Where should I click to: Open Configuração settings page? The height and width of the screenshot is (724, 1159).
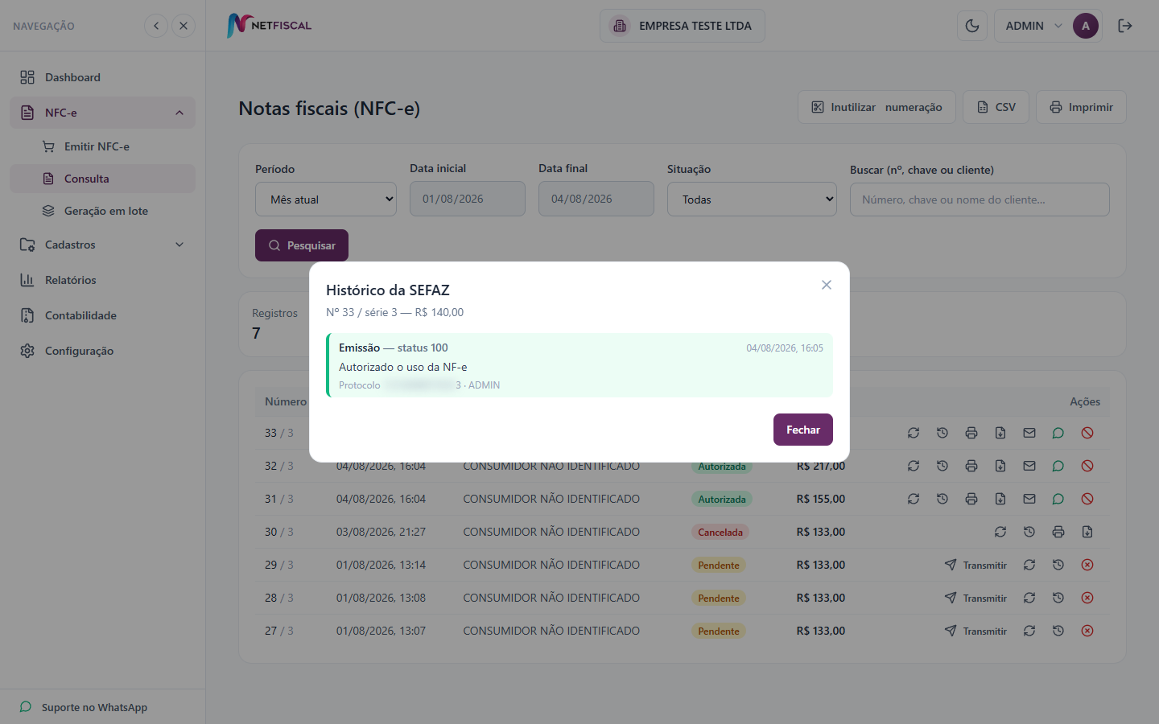[103, 351]
